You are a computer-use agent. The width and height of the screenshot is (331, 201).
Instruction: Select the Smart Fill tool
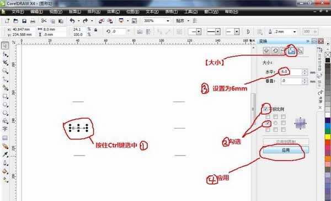(5, 88)
